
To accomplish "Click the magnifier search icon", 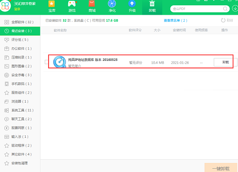I will (x=225, y=9).
